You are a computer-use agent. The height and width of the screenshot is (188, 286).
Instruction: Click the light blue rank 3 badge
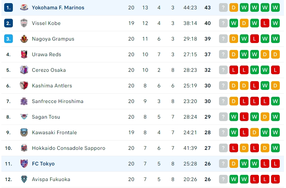point(8,39)
